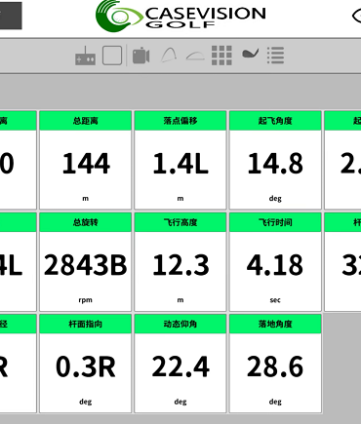Screen dimensions: 361x424
Task: Click the sec unit under 4.18
Action: click(x=275, y=300)
